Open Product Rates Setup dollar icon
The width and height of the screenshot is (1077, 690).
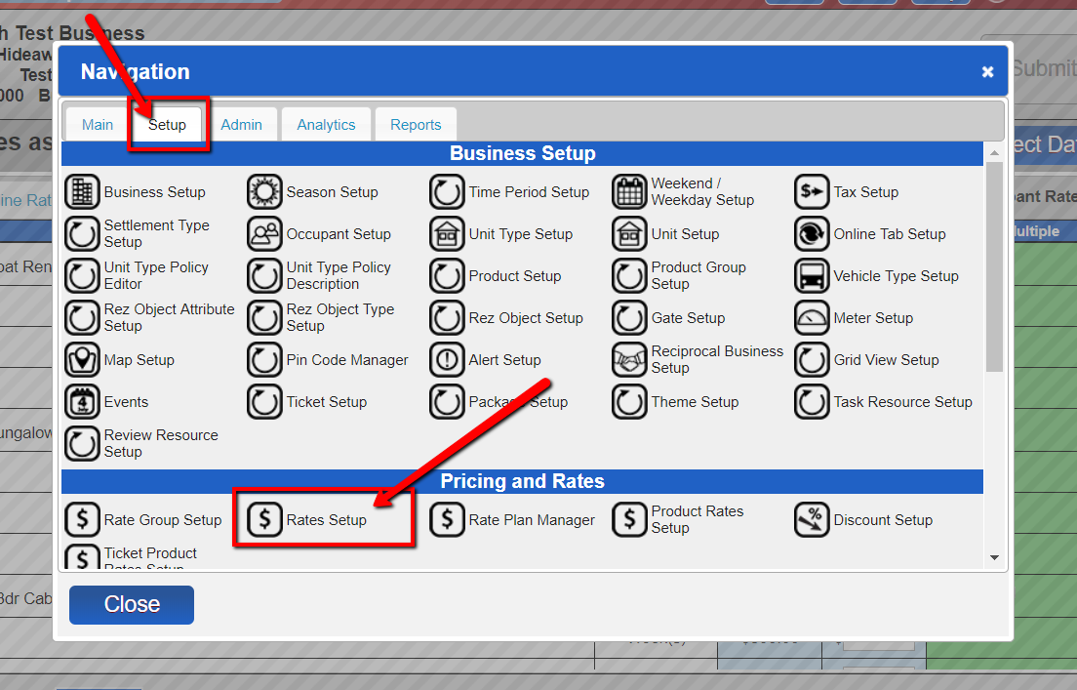click(x=629, y=519)
